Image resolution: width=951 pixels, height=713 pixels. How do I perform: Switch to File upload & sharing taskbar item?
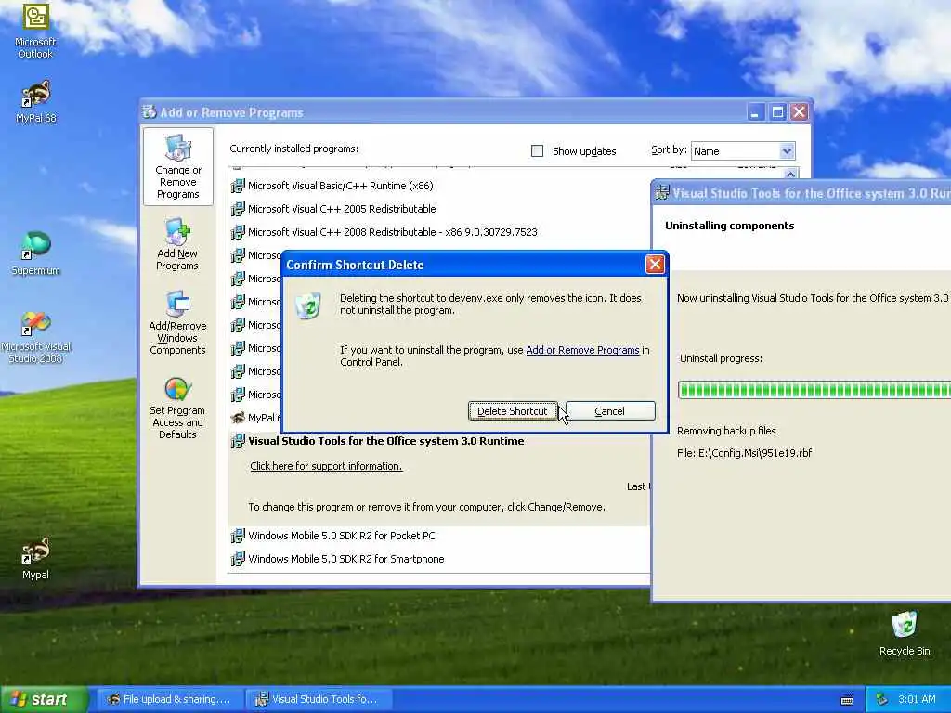(170, 699)
